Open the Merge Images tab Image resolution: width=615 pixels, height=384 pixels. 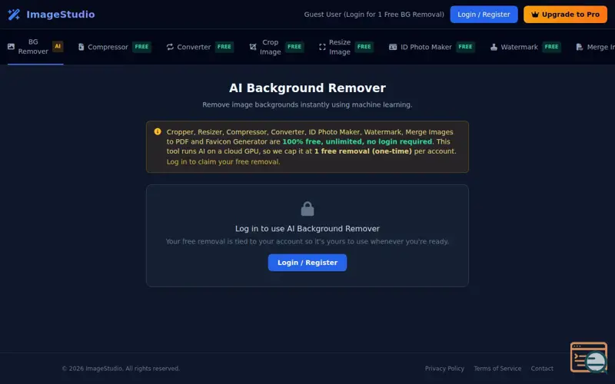coord(594,47)
